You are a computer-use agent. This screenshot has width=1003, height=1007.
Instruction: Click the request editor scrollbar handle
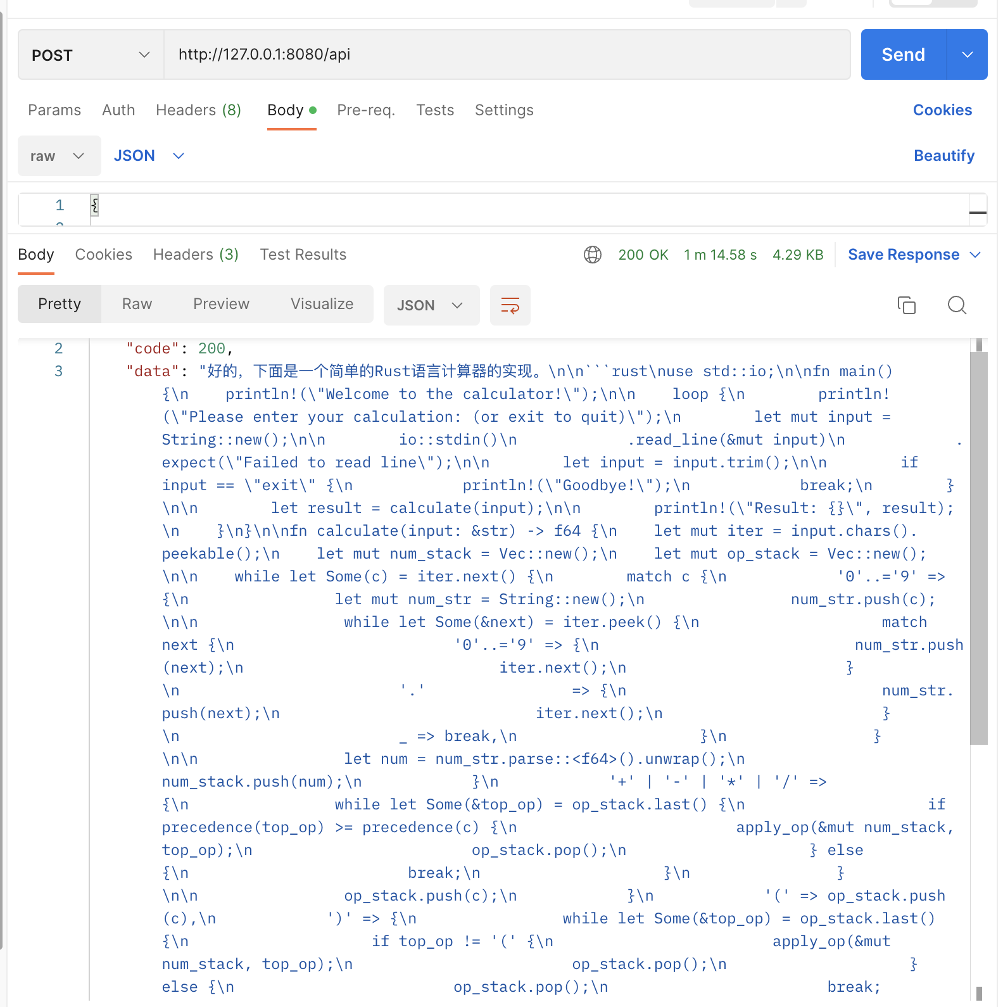[978, 213]
